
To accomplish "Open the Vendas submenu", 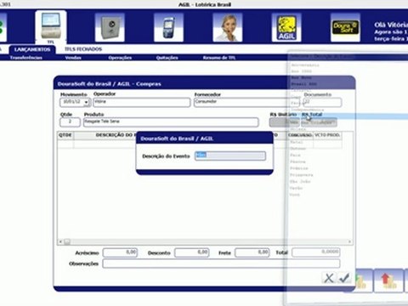I will [x=73, y=58].
